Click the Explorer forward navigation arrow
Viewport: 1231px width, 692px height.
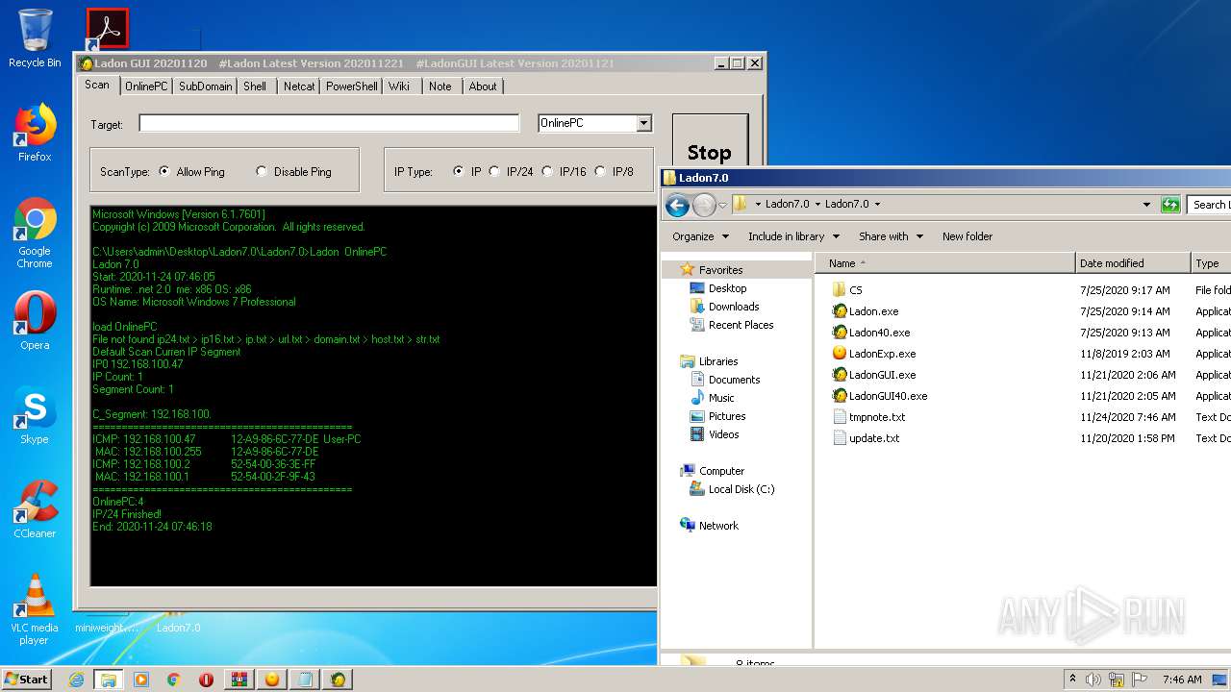[x=704, y=205]
